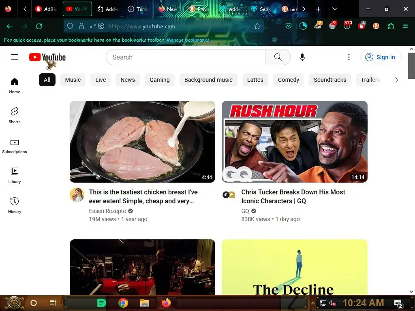Open the DuckDuckGo extension icon
415x311 pixels.
[x=376, y=26]
